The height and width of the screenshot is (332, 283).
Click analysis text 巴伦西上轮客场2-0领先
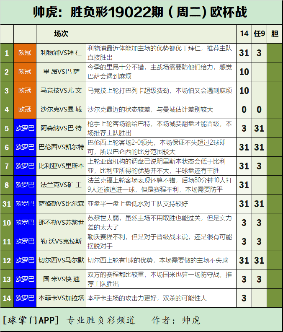tap(157, 147)
